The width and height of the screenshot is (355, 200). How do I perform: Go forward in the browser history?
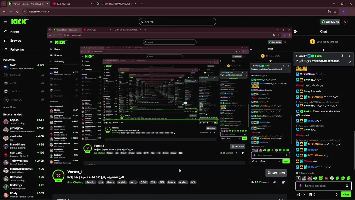point(11,12)
